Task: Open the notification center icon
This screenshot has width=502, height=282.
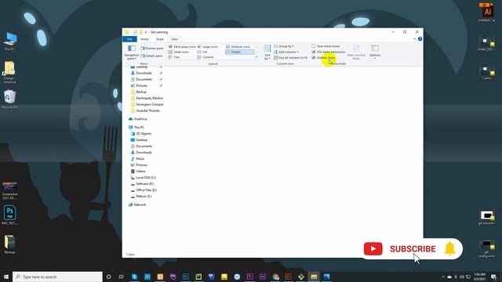Action: click(x=493, y=277)
